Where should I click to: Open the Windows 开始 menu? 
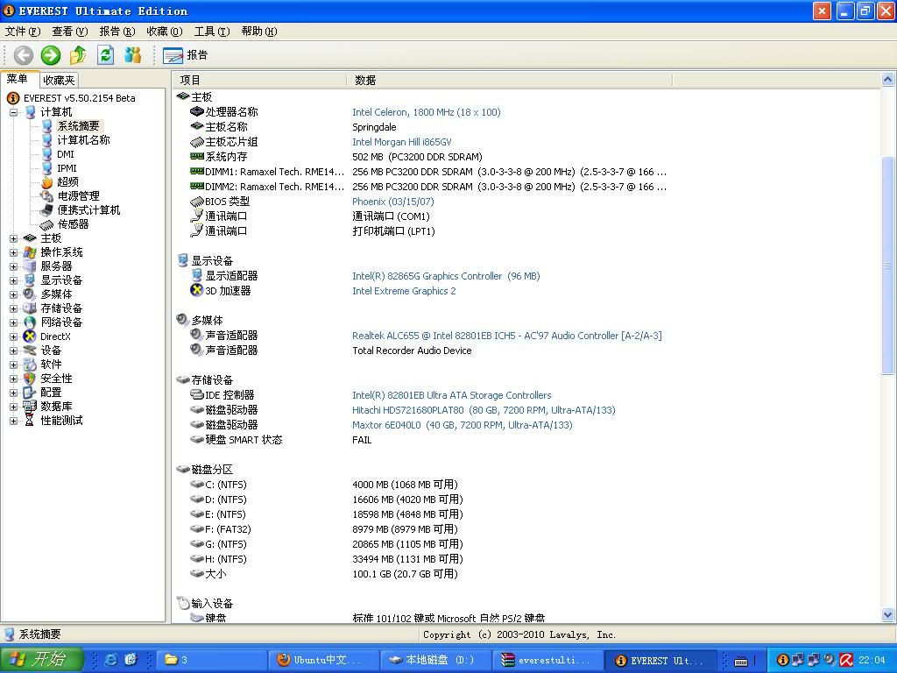[x=41, y=659]
